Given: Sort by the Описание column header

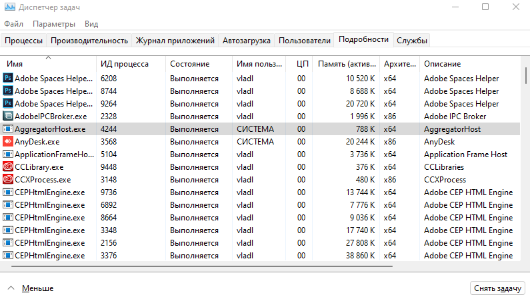Looking at the screenshot, I should click(x=470, y=64).
